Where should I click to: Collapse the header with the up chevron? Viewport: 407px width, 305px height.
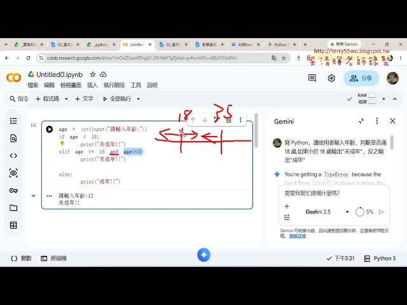[395, 99]
